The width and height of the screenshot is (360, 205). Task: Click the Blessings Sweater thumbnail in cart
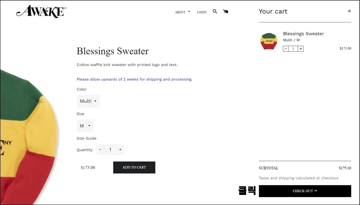pos(268,41)
